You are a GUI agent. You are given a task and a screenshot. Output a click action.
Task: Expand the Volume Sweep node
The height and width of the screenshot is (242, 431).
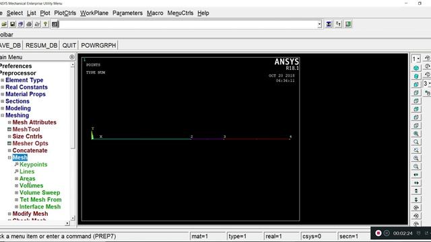[x=16, y=193]
